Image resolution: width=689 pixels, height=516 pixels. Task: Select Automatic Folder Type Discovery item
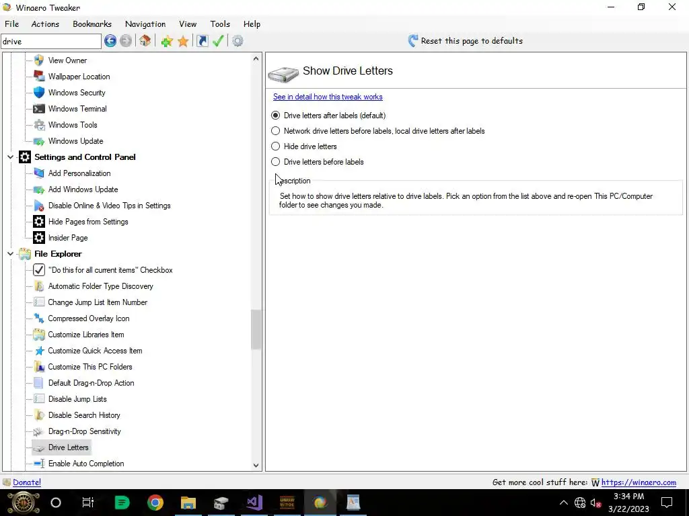coord(101,286)
